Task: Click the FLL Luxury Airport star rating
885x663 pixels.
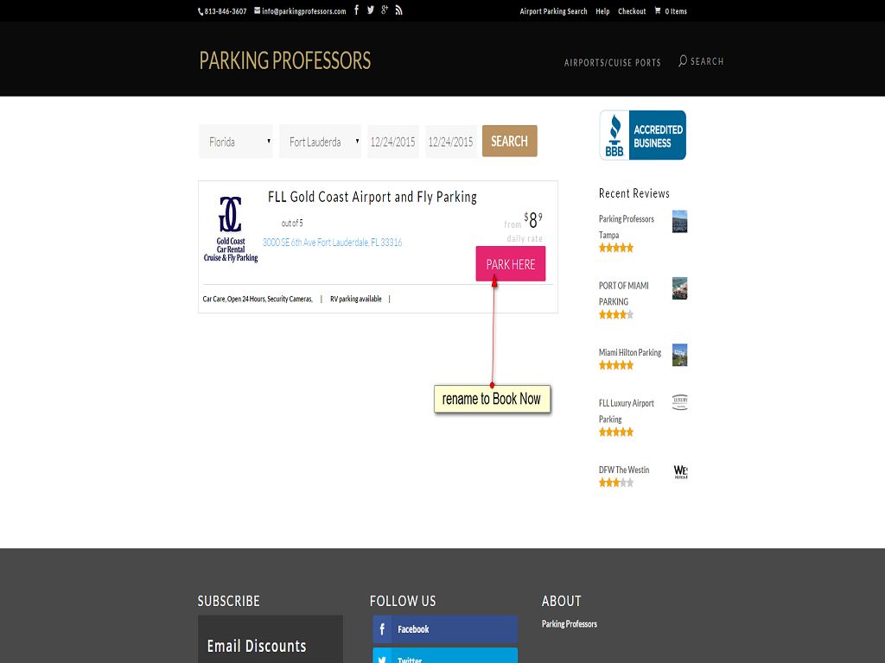Action: 615,432
